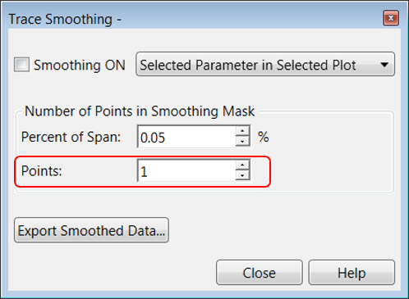This screenshot has height=299, width=409.
Task: Increase Percent of Span with up arrow
Action: (x=242, y=131)
